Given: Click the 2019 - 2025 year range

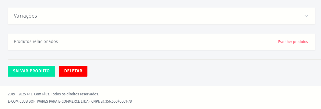Looking at the screenshot, I should click(17, 94).
